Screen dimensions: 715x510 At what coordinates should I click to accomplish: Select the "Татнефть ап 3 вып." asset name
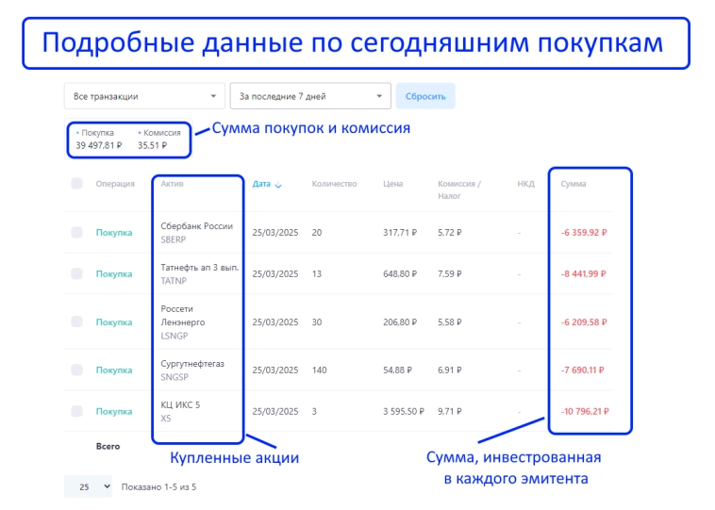(x=200, y=268)
